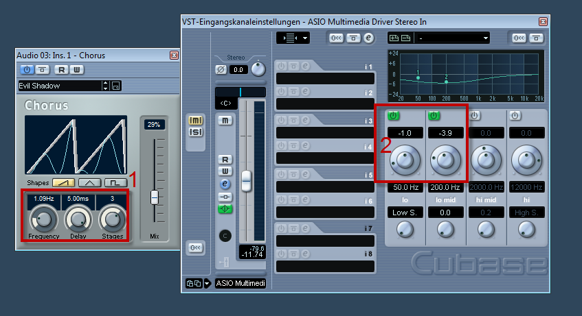
Task: Click the insert slot i1 field
Action: tap(325, 79)
